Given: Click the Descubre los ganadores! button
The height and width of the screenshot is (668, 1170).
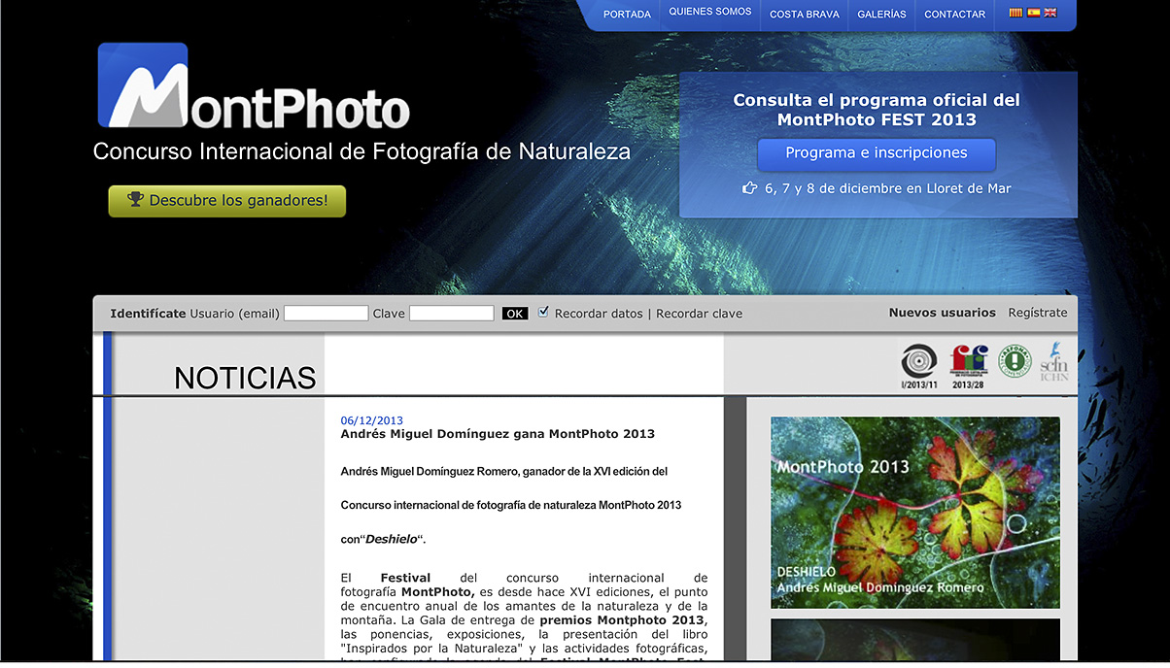Looking at the screenshot, I should [x=227, y=201].
